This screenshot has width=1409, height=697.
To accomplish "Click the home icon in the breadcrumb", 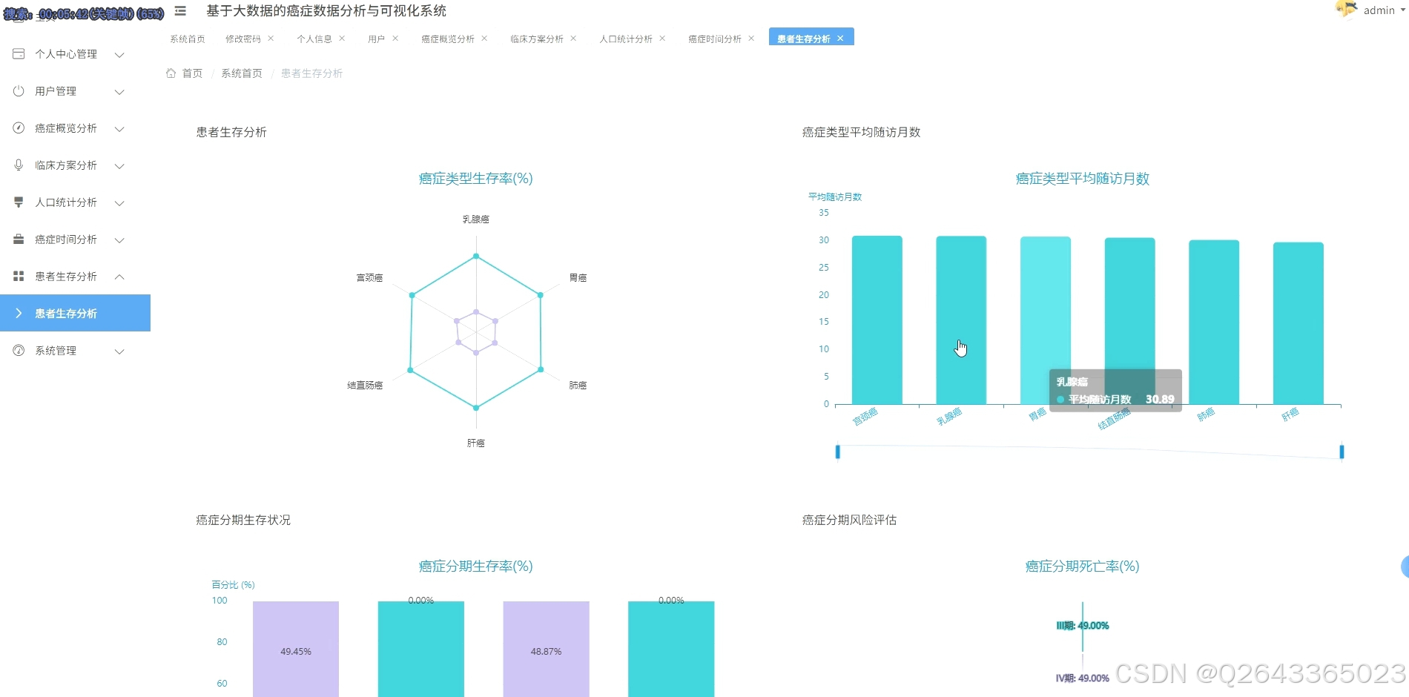I will pyautogui.click(x=171, y=73).
